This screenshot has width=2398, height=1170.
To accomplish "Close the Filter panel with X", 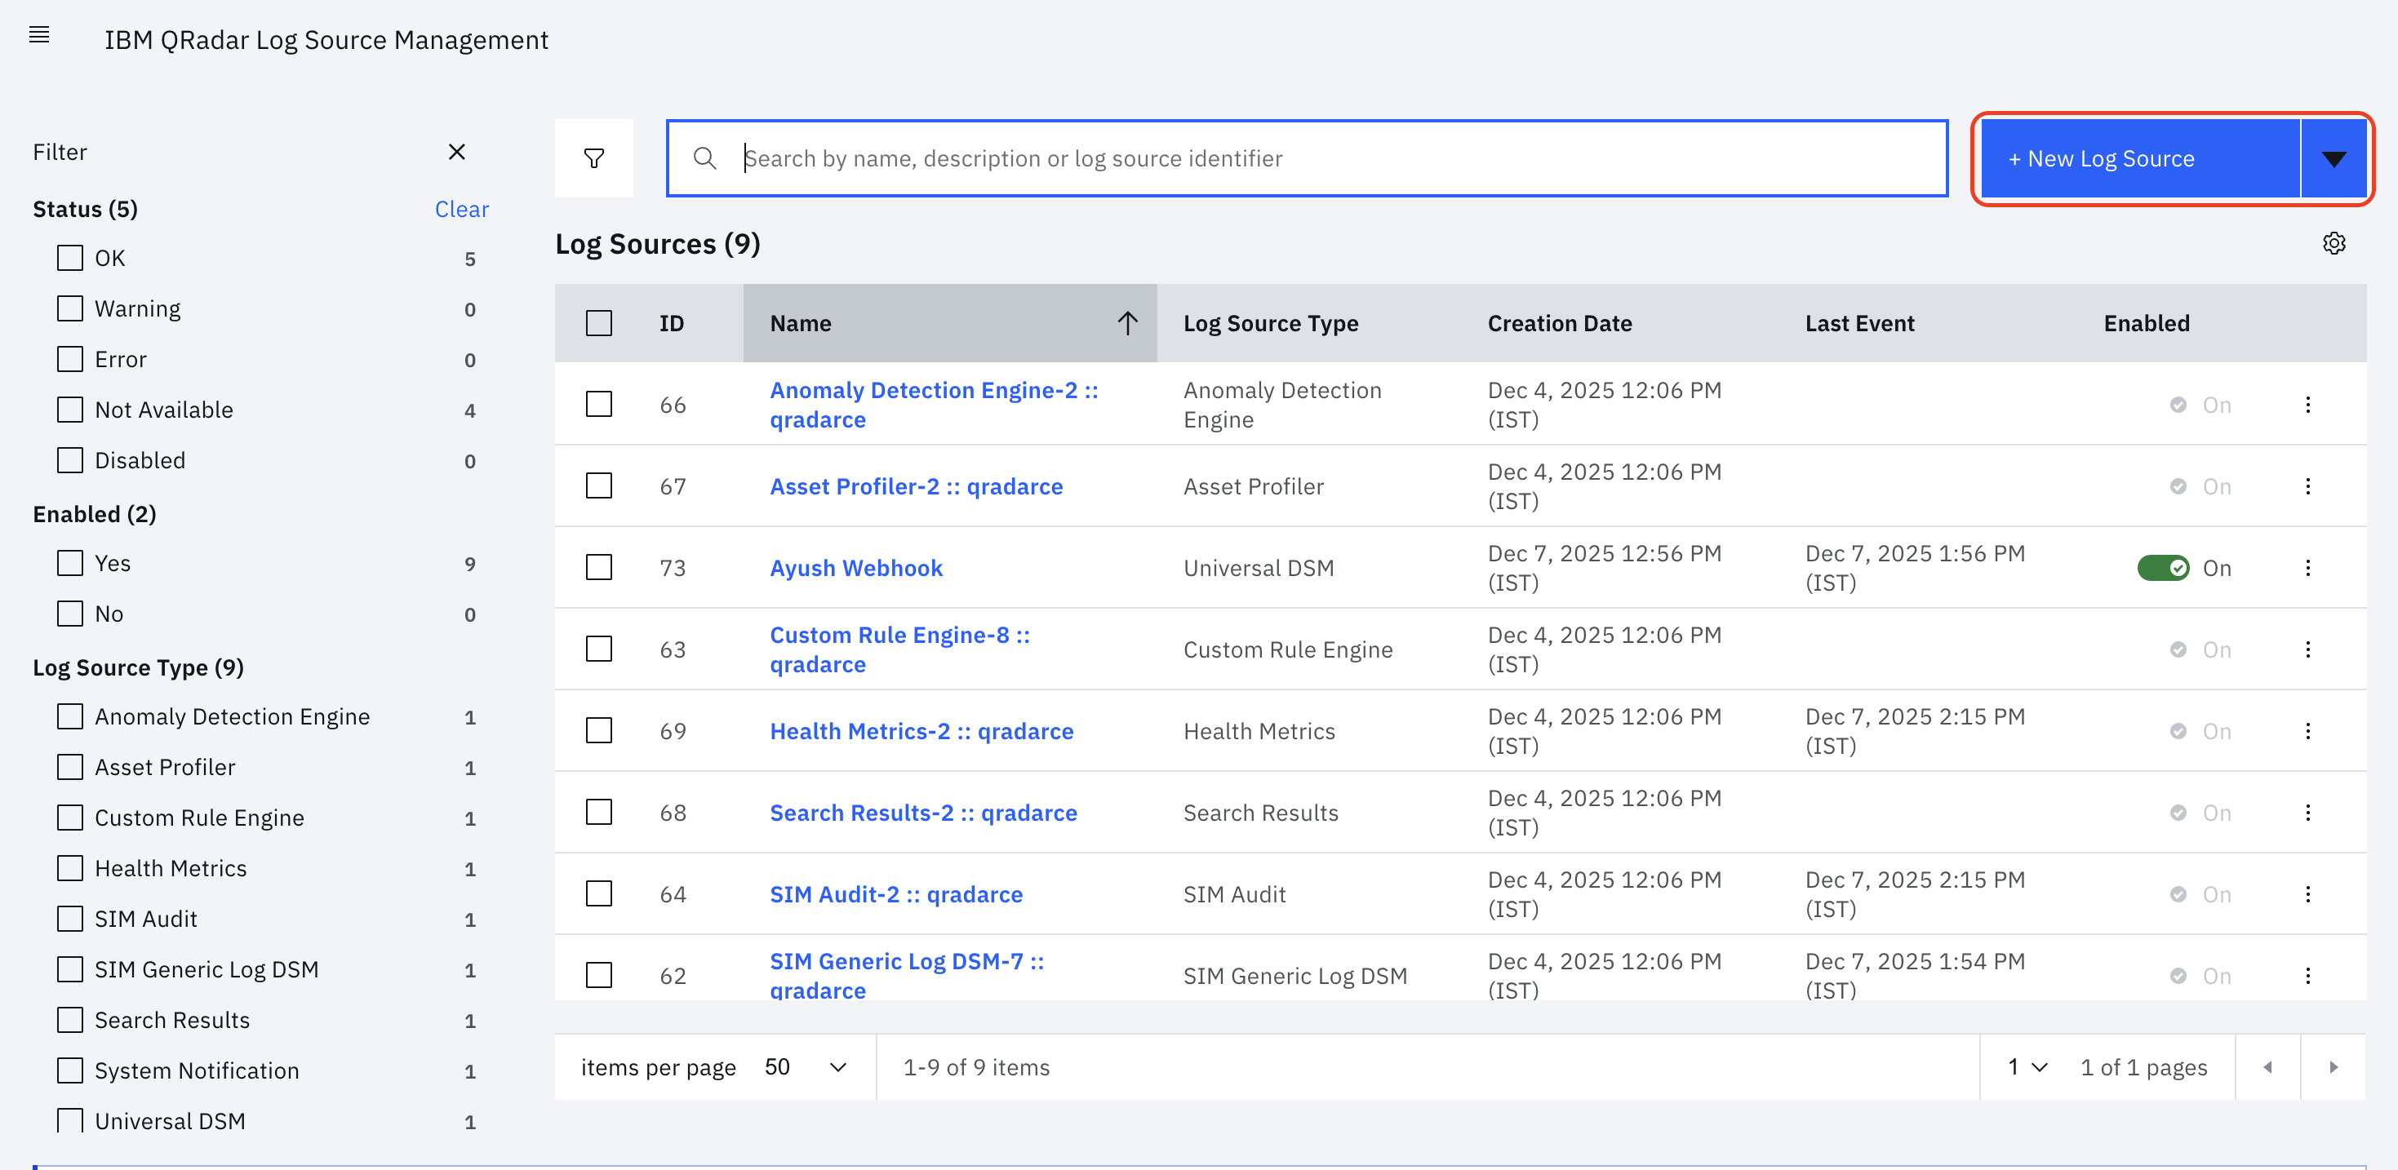I will tap(456, 152).
